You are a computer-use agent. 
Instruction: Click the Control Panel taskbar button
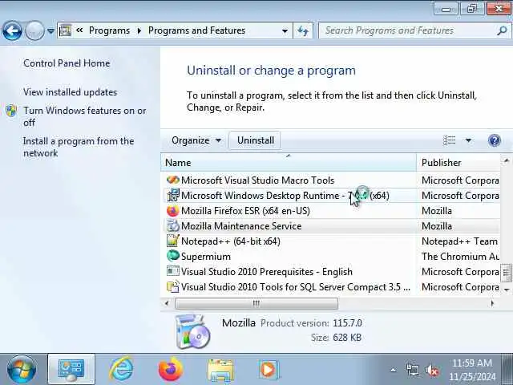(x=71, y=369)
